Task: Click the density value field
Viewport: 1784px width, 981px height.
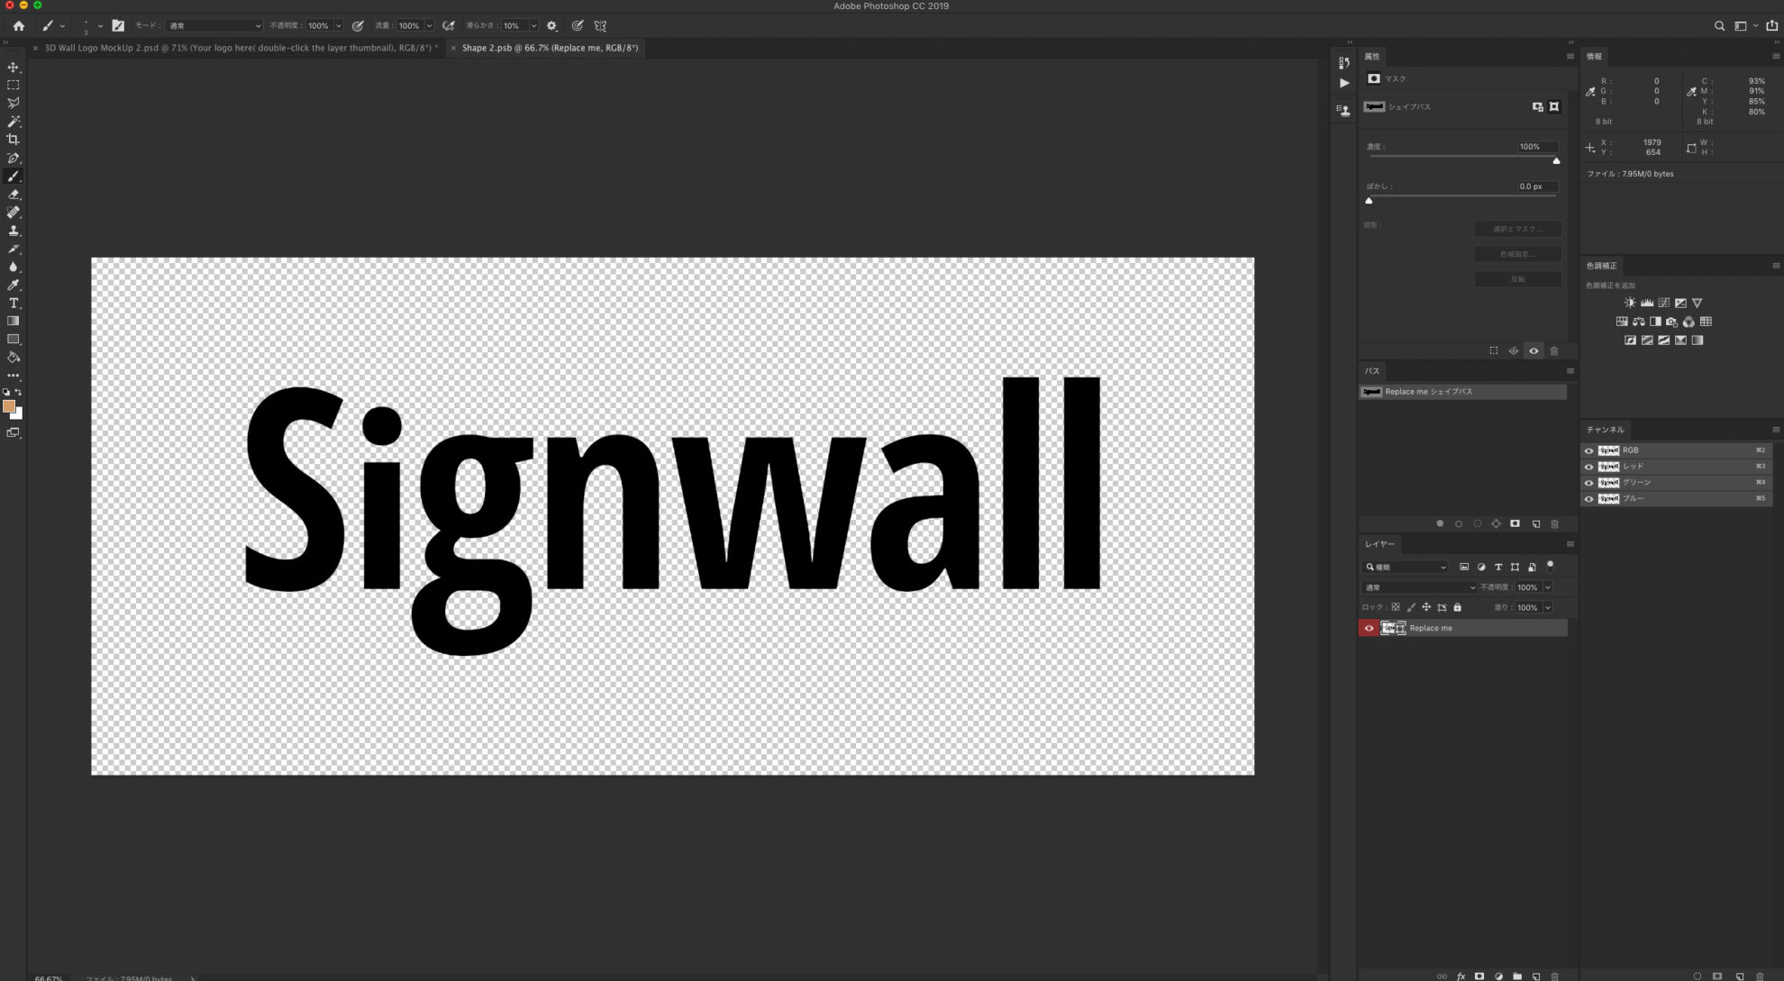Action: [x=1536, y=147]
